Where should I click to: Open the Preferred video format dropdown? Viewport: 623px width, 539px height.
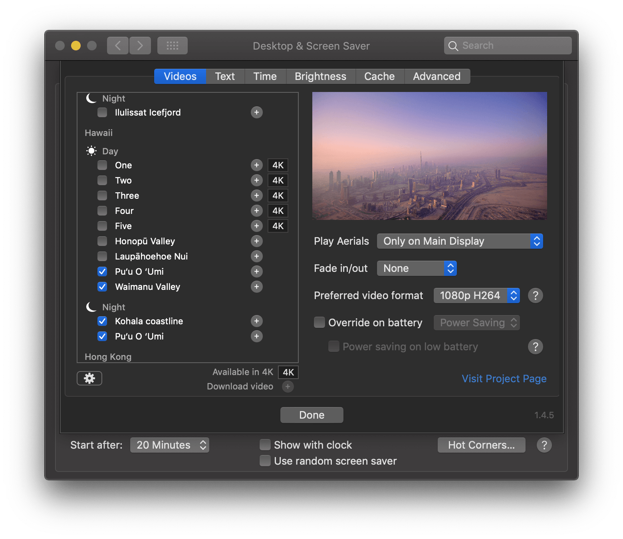tap(477, 295)
